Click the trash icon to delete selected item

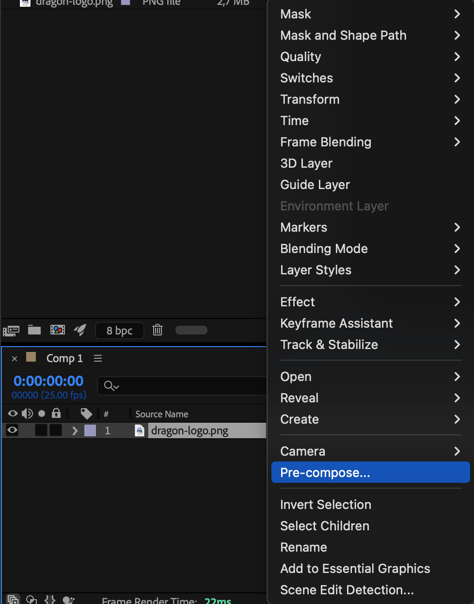pos(158,330)
